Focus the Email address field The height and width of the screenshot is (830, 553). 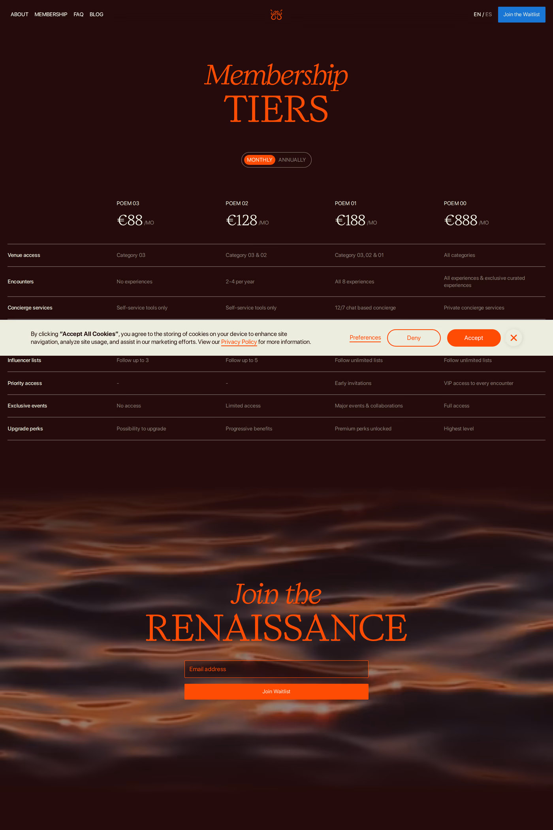pyautogui.click(x=276, y=669)
